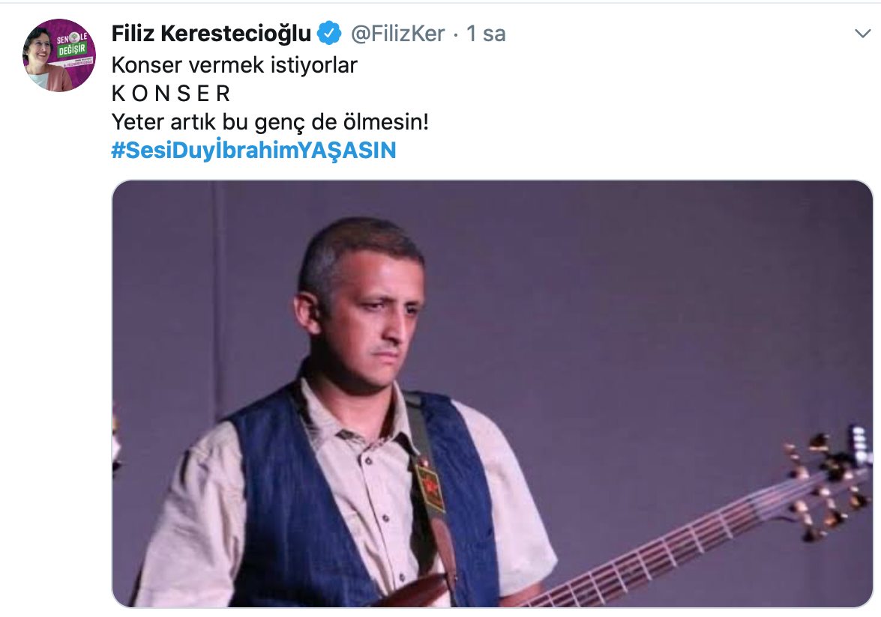
Task: Open Filiz Kerestecioğlu's profile avatar
Action: (x=58, y=55)
